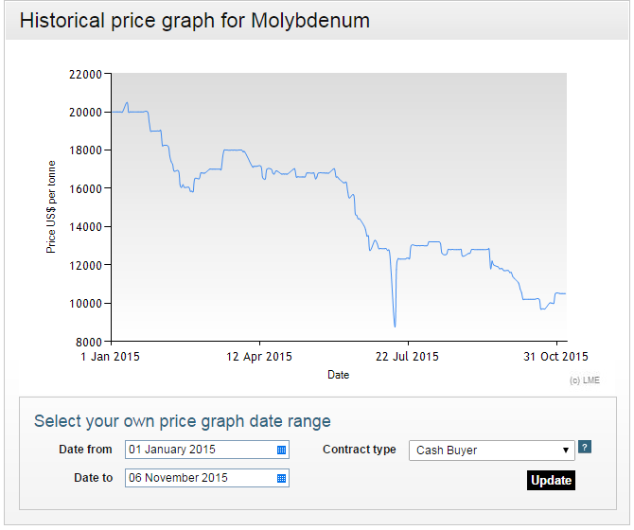This screenshot has width=634, height=530.
Task: Click the Select your own price graph date range heading
Action: [183, 421]
